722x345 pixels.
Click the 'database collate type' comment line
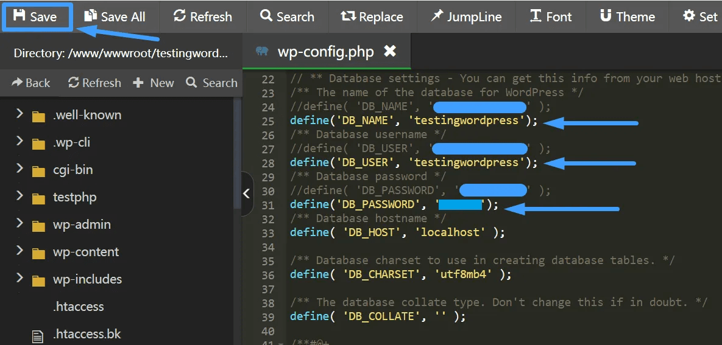[x=498, y=302]
